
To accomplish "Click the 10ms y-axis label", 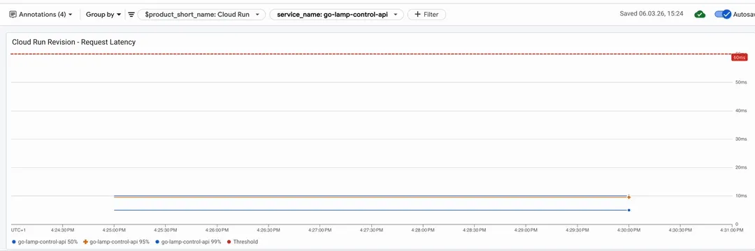I will (x=740, y=196).
